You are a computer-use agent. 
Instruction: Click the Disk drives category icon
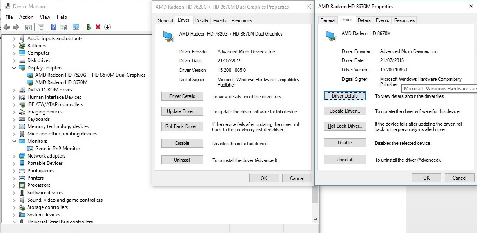coord(22,60)
